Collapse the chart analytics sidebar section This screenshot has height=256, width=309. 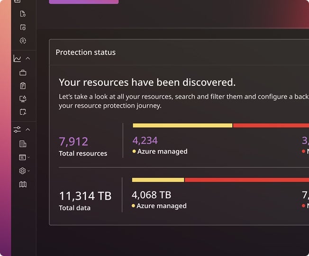tap(27, 58)
